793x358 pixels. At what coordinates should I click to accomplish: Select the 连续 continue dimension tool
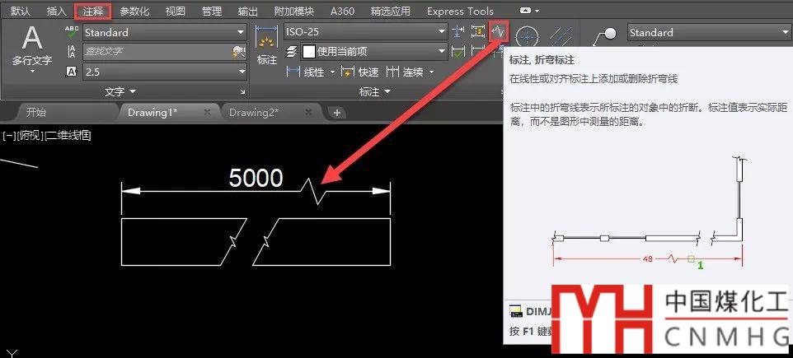tap(405, 72)
